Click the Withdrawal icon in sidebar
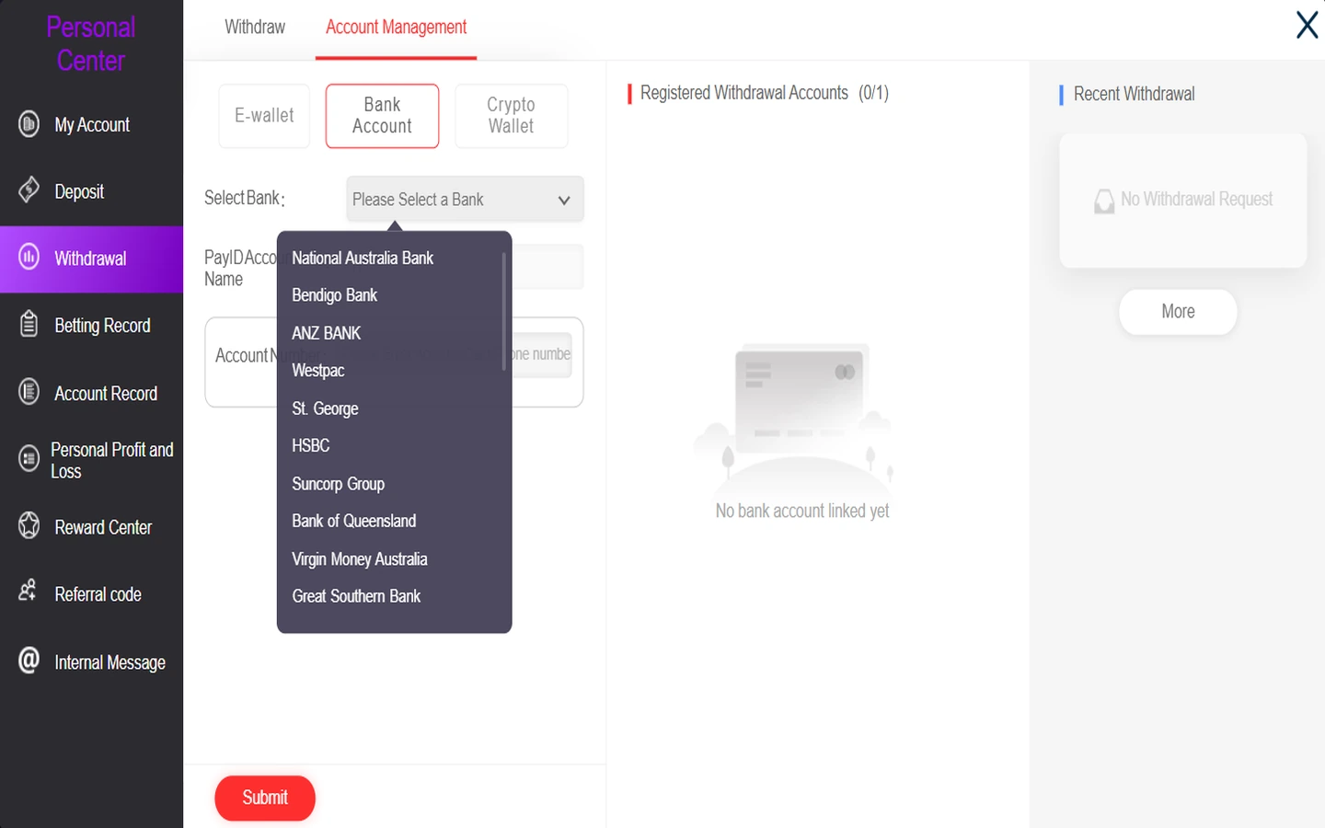 29,257
